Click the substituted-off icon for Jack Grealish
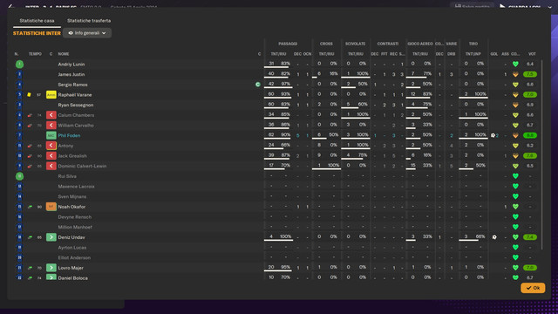The width and height of the screenshot is (558, 314). 51,156
